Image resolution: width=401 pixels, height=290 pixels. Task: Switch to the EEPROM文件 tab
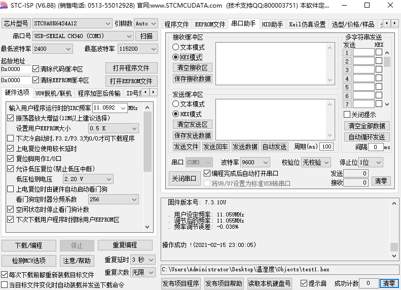(210, 24)
